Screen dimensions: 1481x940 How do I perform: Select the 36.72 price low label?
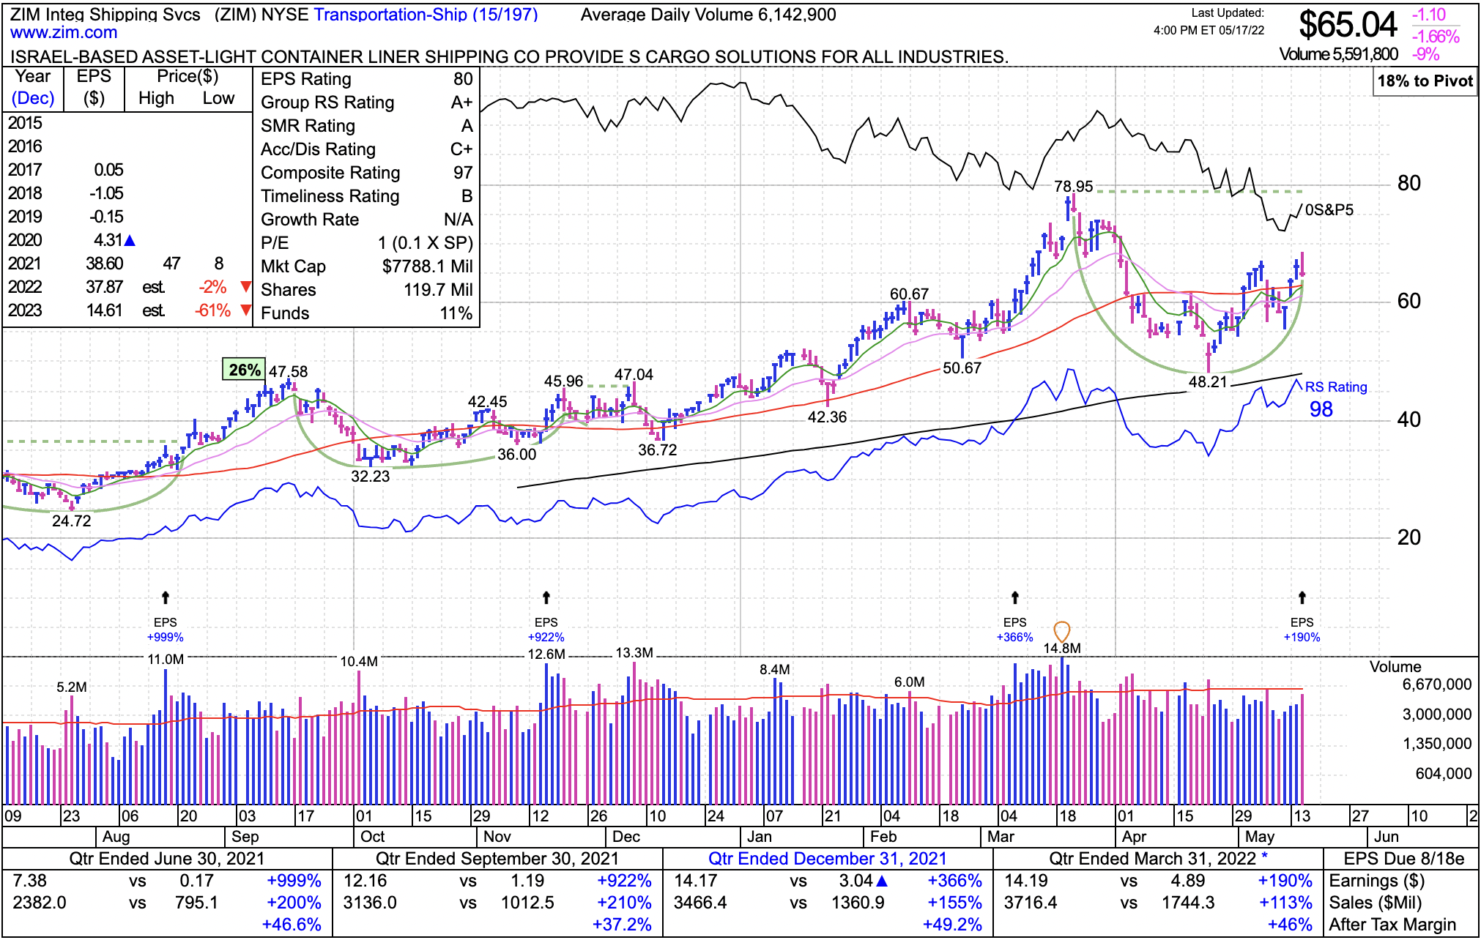[x=657, y=450]
